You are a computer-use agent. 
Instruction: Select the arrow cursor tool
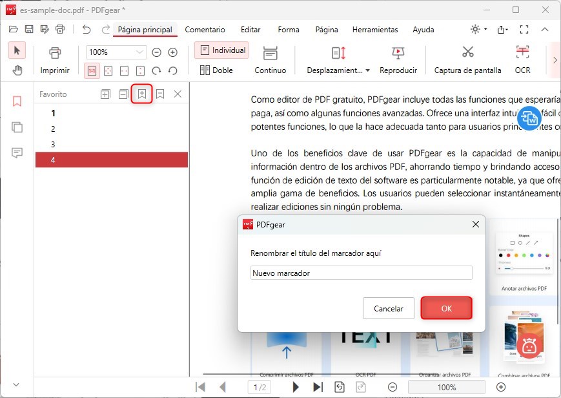[17, 50]
